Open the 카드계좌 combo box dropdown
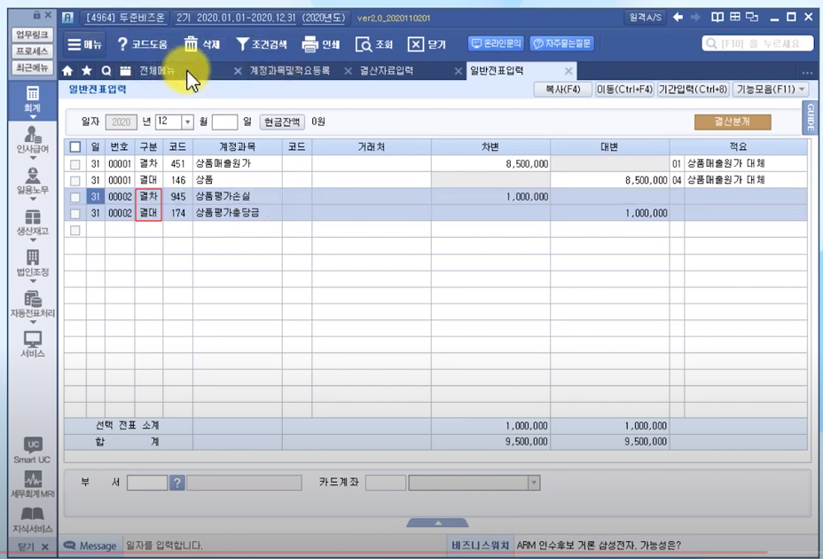823x559 pixels. (x=534, y=483)
